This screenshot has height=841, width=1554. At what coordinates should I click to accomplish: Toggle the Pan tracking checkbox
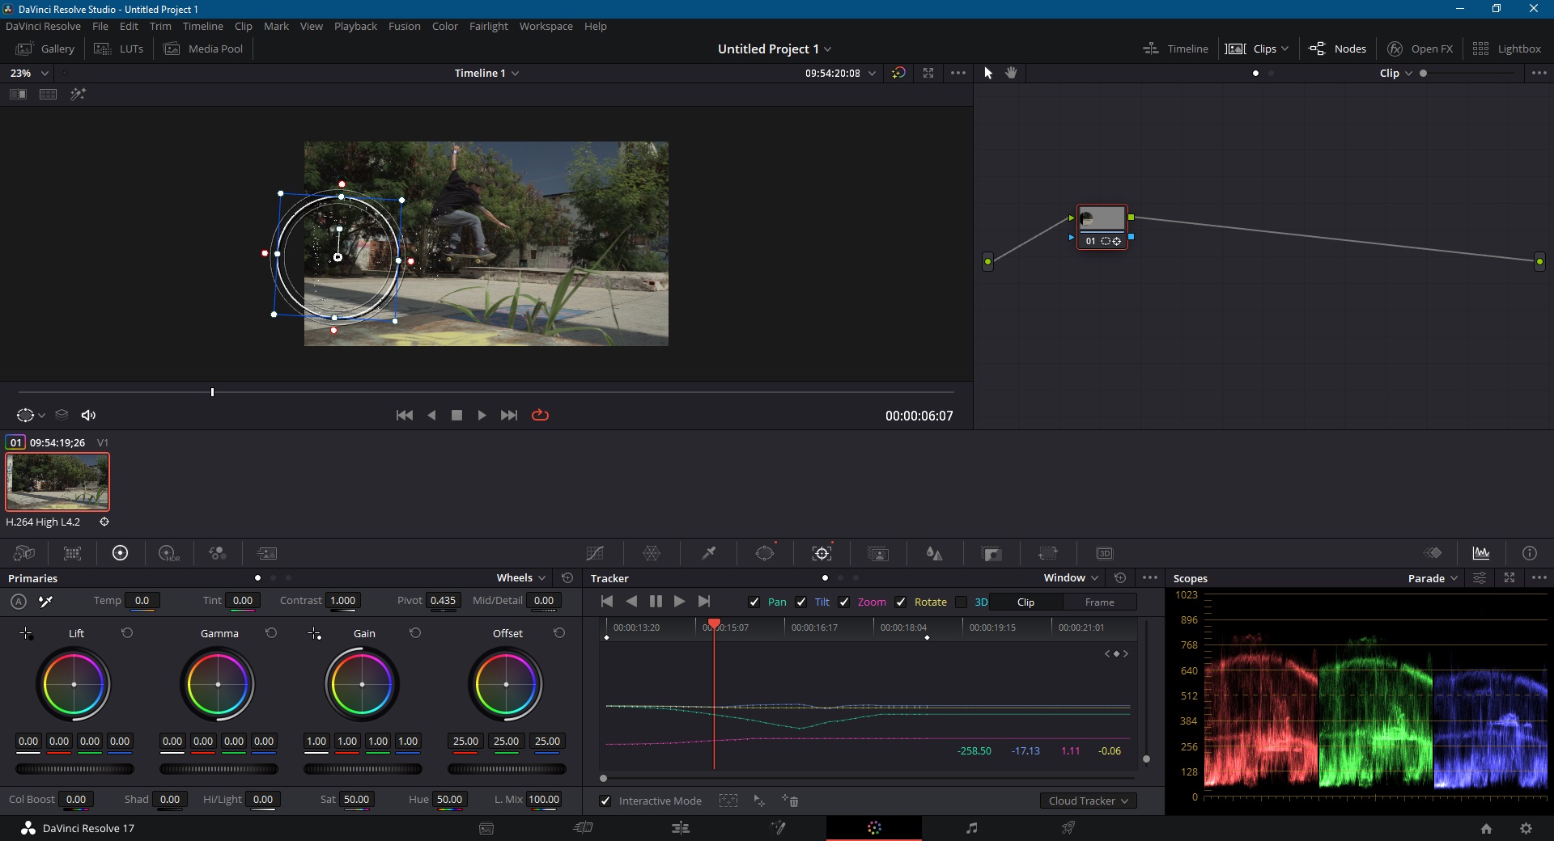coord(754,602)
